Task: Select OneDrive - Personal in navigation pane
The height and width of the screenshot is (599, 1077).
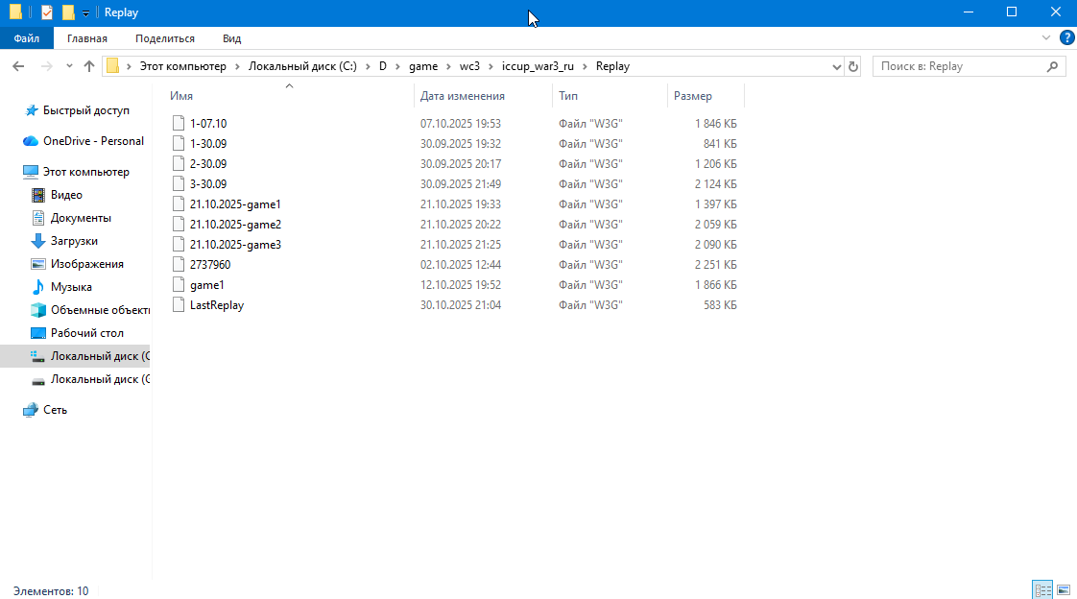Action: (x=93, y=141)
